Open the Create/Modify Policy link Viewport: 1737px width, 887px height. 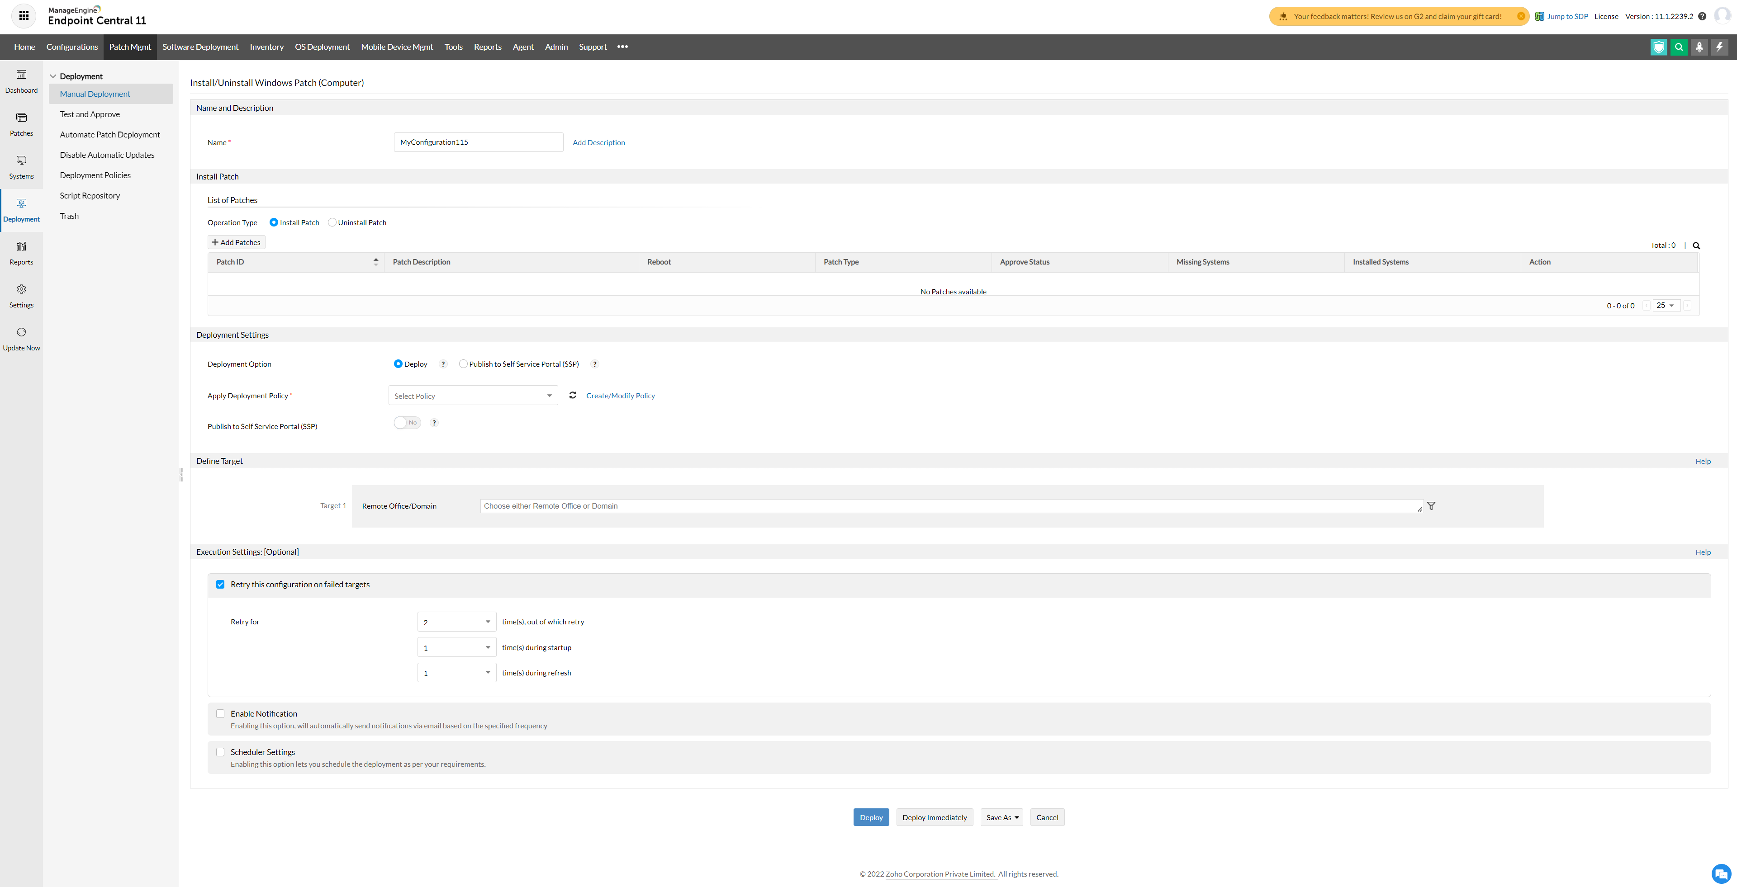click(x=620, y=396)
